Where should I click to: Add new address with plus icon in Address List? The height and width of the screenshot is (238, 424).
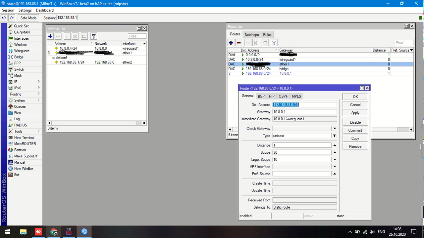pyautogui.click(x=50, y=36)
